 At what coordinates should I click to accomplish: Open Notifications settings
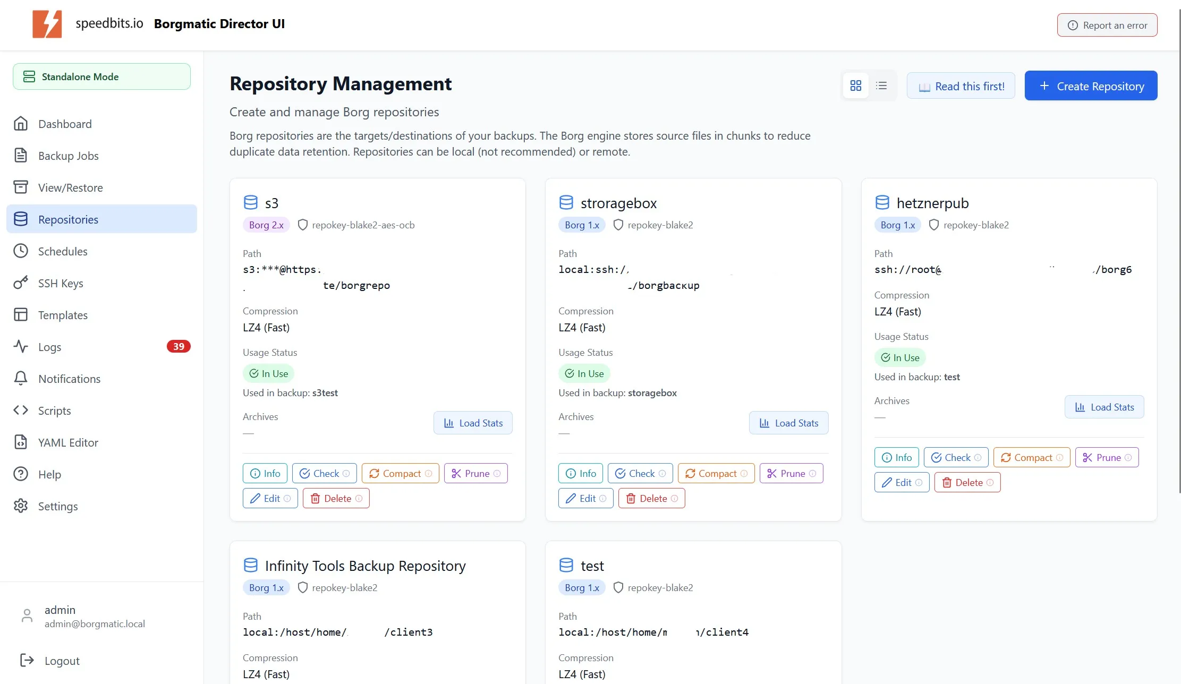(101, 379)
